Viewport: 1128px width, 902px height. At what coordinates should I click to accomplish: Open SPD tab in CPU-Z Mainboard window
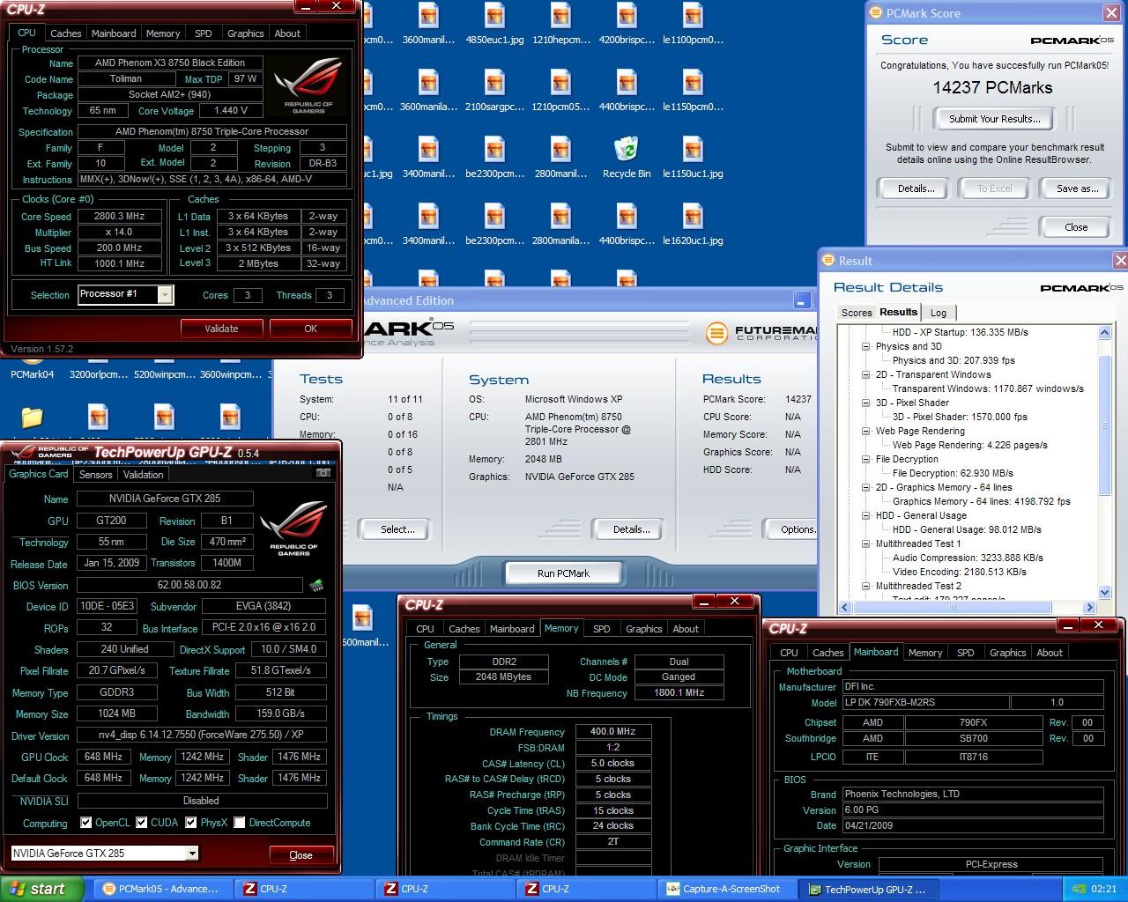coord(966,653)
